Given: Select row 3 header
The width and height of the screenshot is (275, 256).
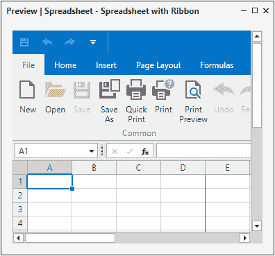Looking at the screenshot, I should point(20,210).
